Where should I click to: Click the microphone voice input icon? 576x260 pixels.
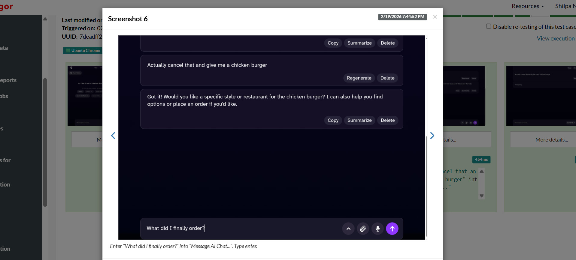tap(377, 229)
